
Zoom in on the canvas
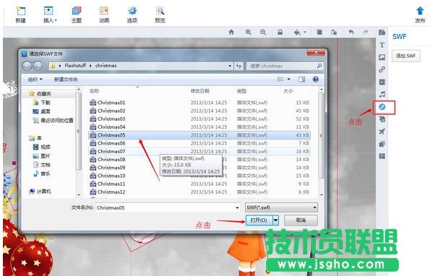[249, 33]
